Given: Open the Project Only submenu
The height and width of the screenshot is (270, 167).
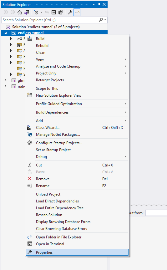Looking at the screenshot, I should pos(77,73).
